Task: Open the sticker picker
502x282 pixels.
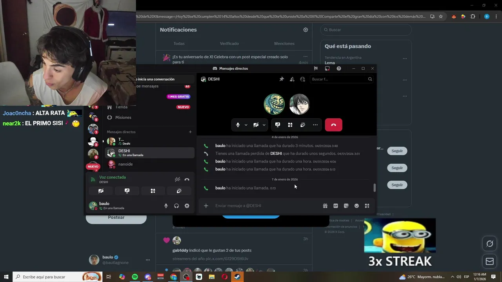Action: (346, 206)
